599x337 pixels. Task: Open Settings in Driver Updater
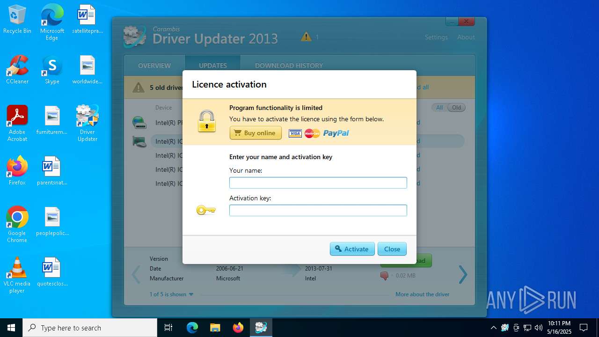click(436, 37)
